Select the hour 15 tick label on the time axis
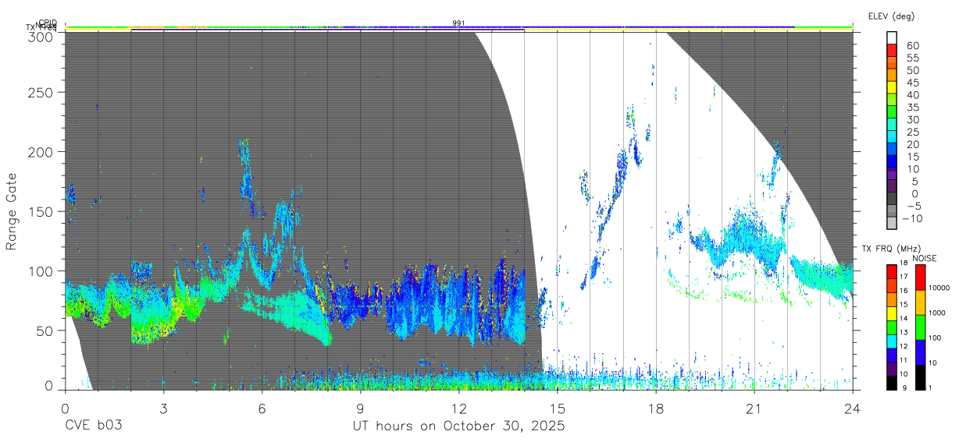 (x=557, y=408)
